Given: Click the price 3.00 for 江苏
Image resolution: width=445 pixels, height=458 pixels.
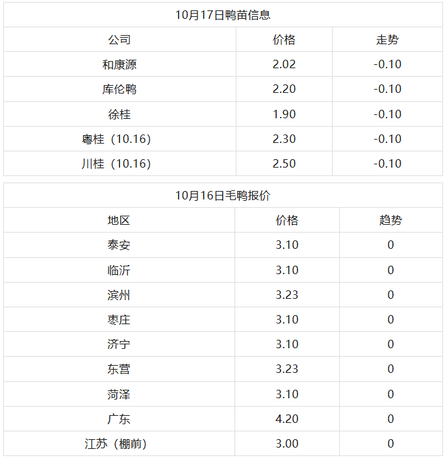Looking at the screenshot, I should coord(287,444).
